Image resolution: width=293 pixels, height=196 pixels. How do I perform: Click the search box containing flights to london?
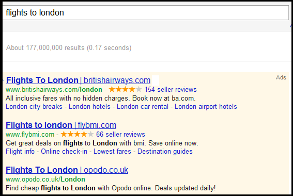pos(145,13)
